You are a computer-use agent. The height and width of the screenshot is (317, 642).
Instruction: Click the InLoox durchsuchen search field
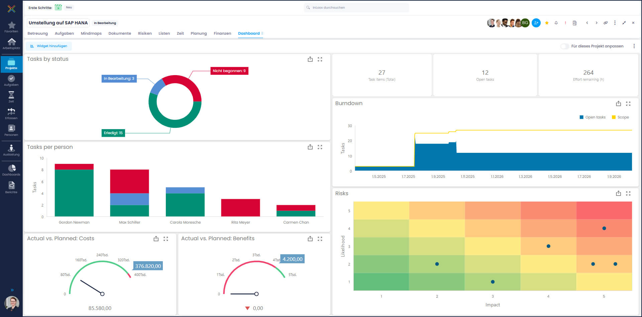point(356,7)
